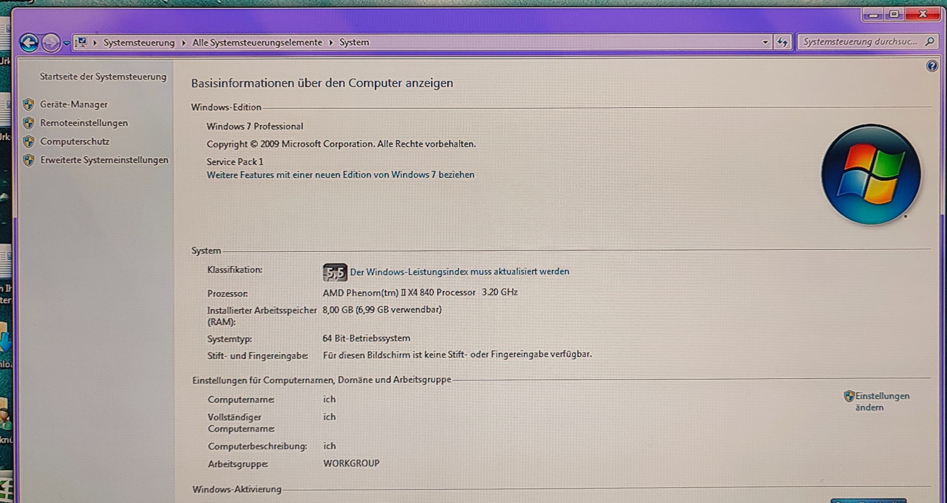Expand arrow after Systemsteuerung breadcrumb
Image resolution: width=947 pixels, height=503 pixels.
(184, 43)
